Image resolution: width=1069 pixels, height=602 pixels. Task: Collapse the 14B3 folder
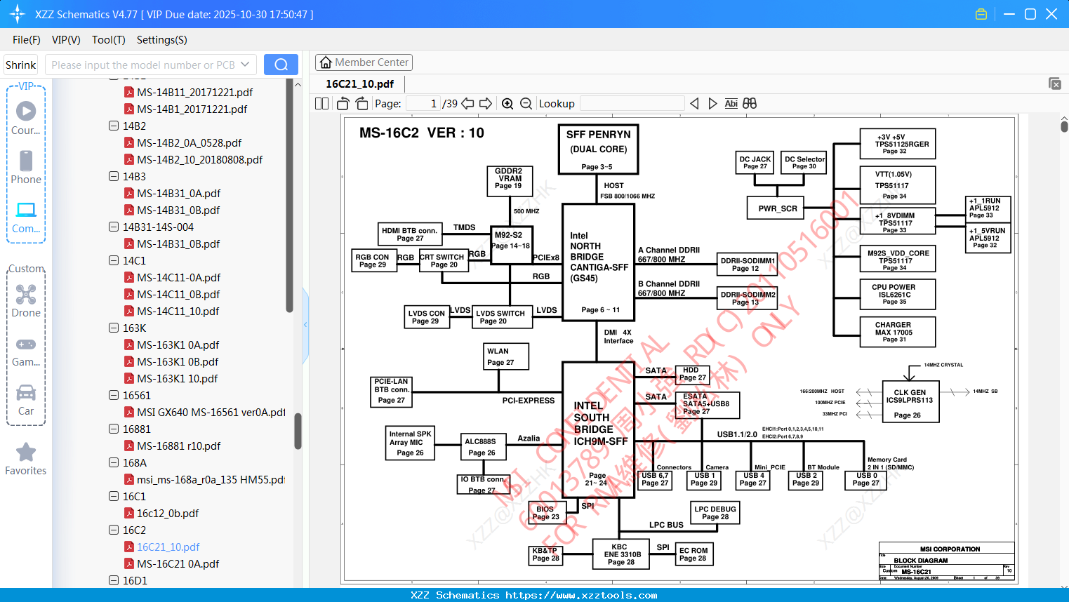114,177
